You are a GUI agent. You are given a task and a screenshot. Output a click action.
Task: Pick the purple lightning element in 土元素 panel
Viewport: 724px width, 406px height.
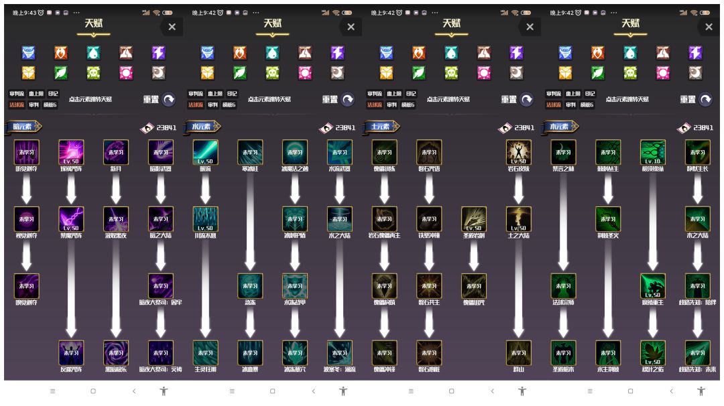(x=516, y=53)
